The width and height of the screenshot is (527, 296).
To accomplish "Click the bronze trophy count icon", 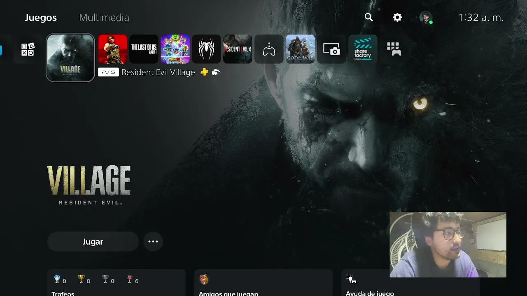I will 130,280.
